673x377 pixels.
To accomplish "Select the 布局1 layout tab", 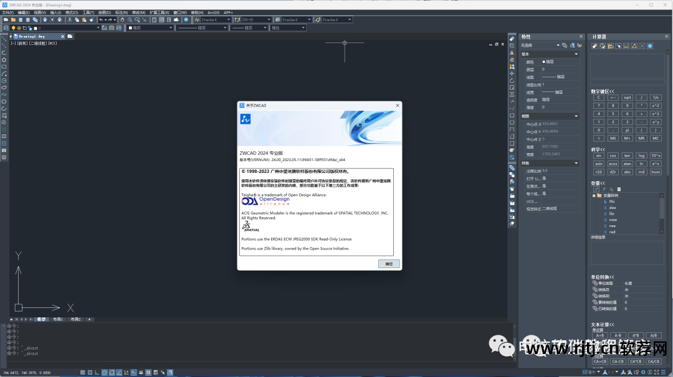I will pos(57,319).
